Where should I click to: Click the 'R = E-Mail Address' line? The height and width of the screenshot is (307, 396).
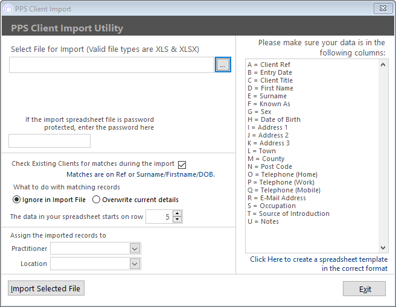coord(277,198)
